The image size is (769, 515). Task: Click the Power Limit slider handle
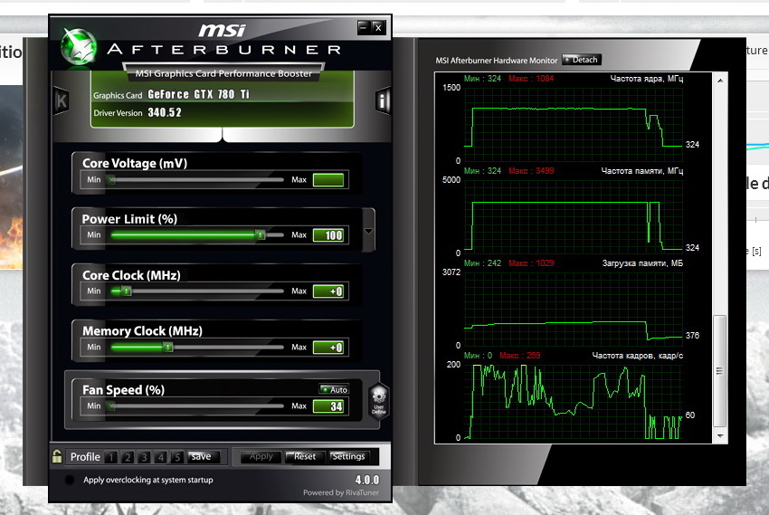click(261, 235)
